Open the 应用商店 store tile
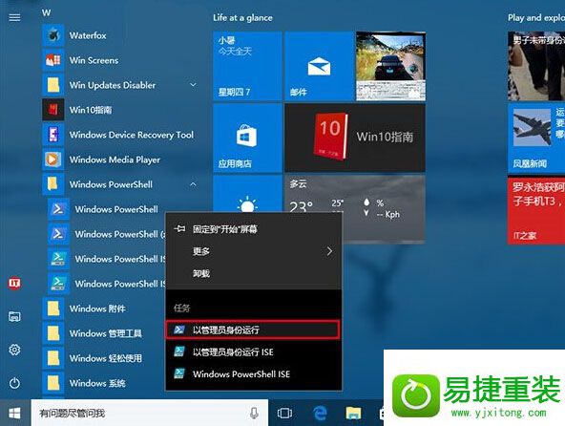The height and width of the screenshot is (426, 565). coord(247,138)
